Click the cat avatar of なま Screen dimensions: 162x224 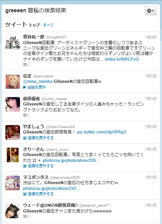click(x=13, y=82)
